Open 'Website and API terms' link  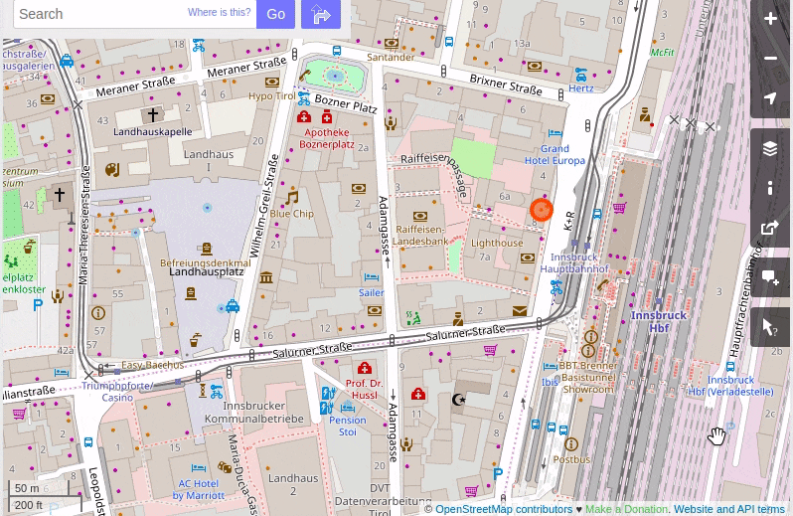click(729, 509)
